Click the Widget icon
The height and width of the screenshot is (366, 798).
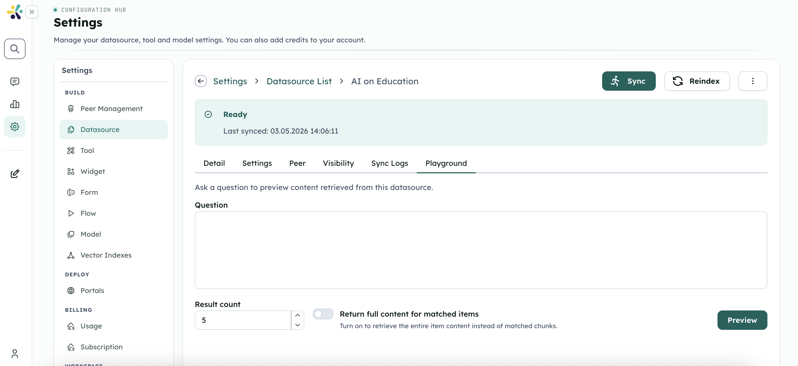tap(71, 171)
